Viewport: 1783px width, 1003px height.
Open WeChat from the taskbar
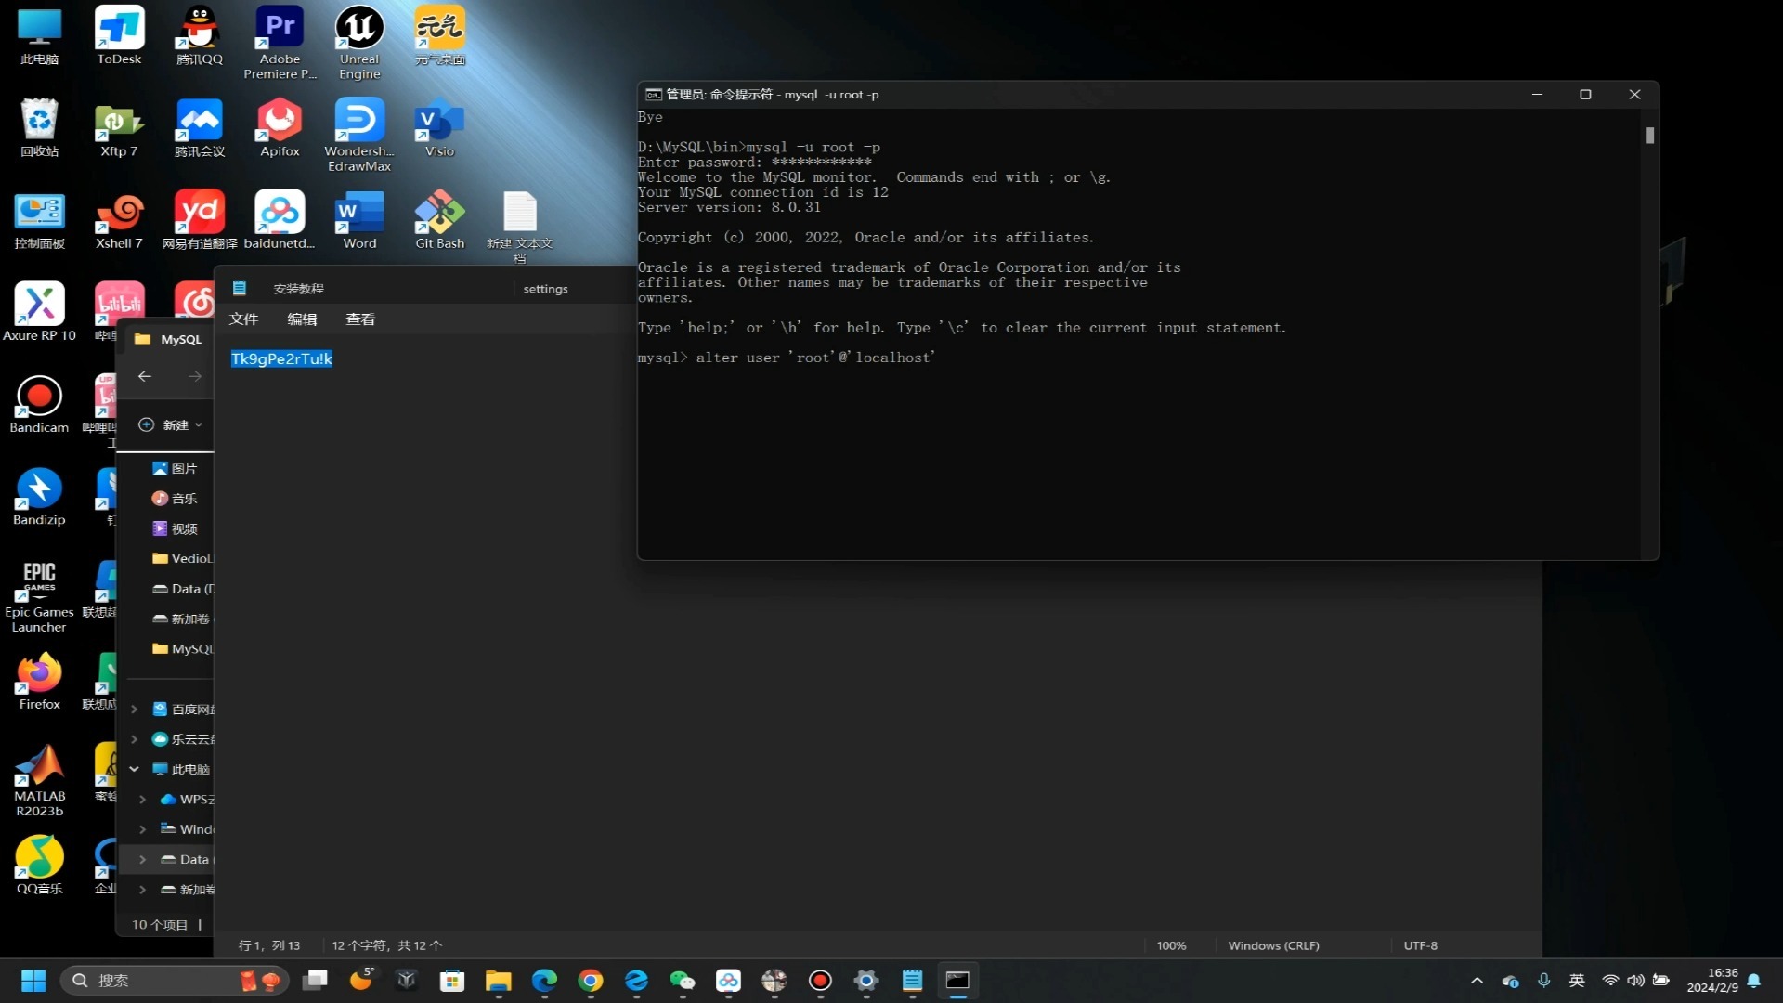[683, 981]
